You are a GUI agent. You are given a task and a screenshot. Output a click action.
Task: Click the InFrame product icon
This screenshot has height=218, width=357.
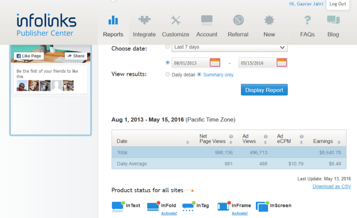[x=224, y=206]
